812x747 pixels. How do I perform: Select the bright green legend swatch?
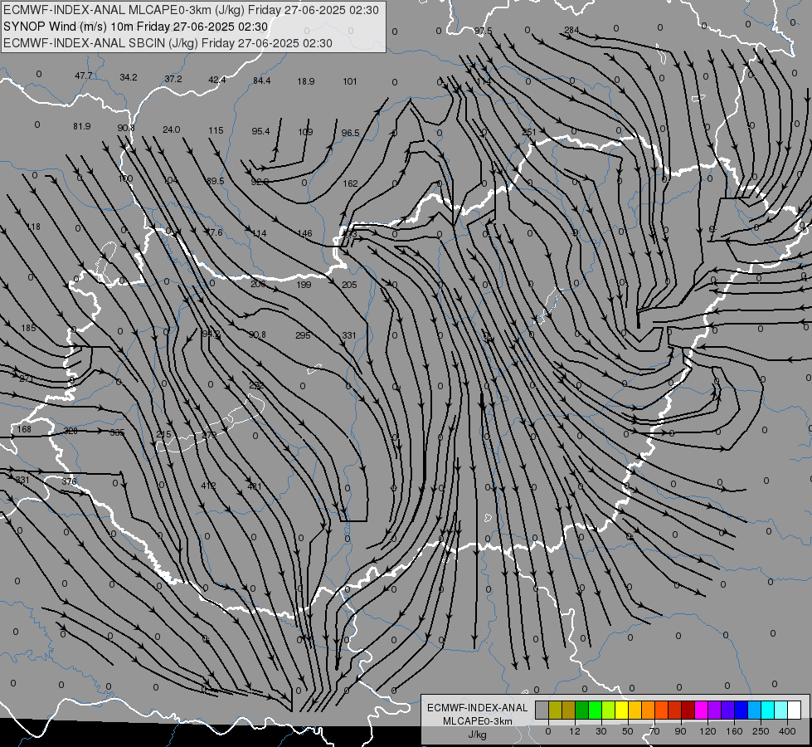point(596,710)
